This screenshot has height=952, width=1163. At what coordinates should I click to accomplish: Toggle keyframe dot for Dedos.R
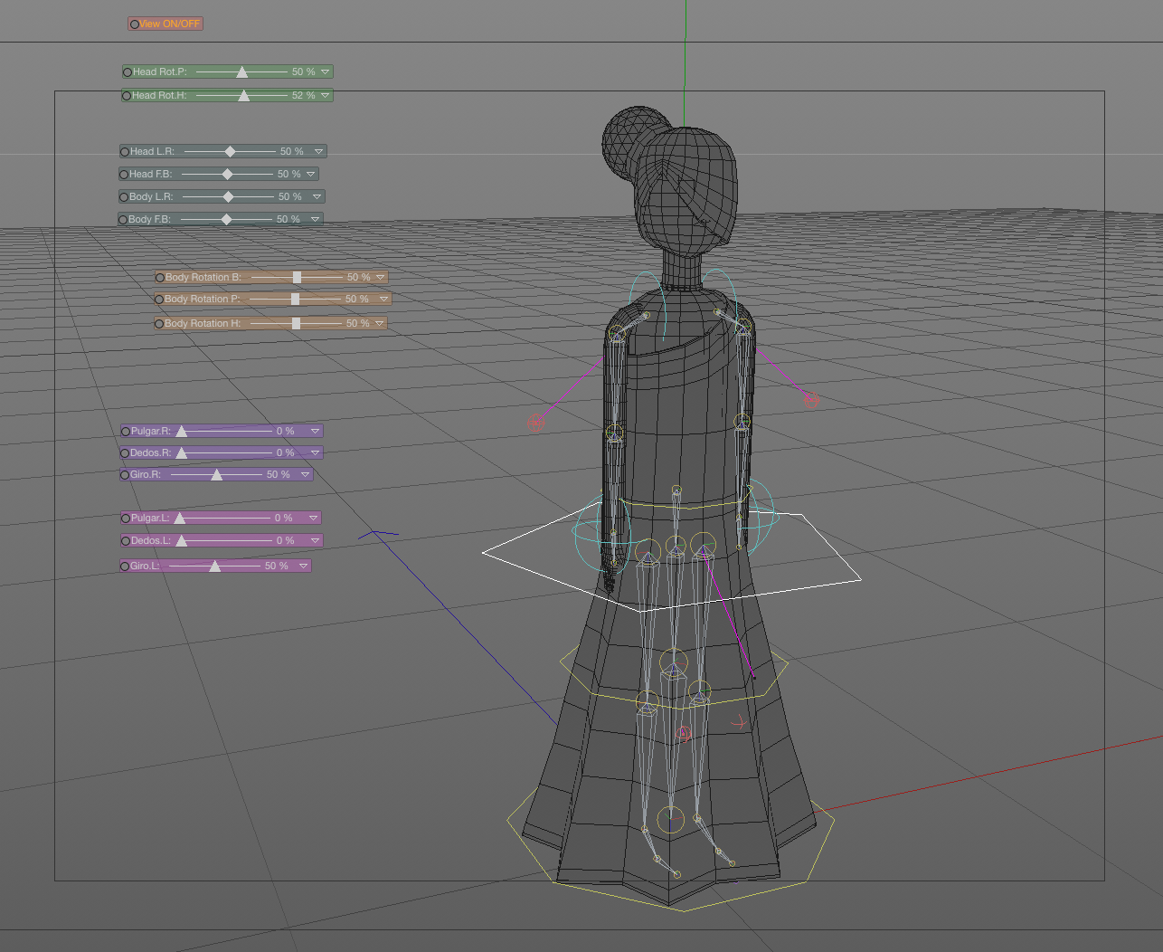pos(125,453)
